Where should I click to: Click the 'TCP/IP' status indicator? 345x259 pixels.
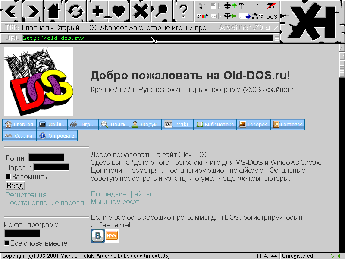336,256
